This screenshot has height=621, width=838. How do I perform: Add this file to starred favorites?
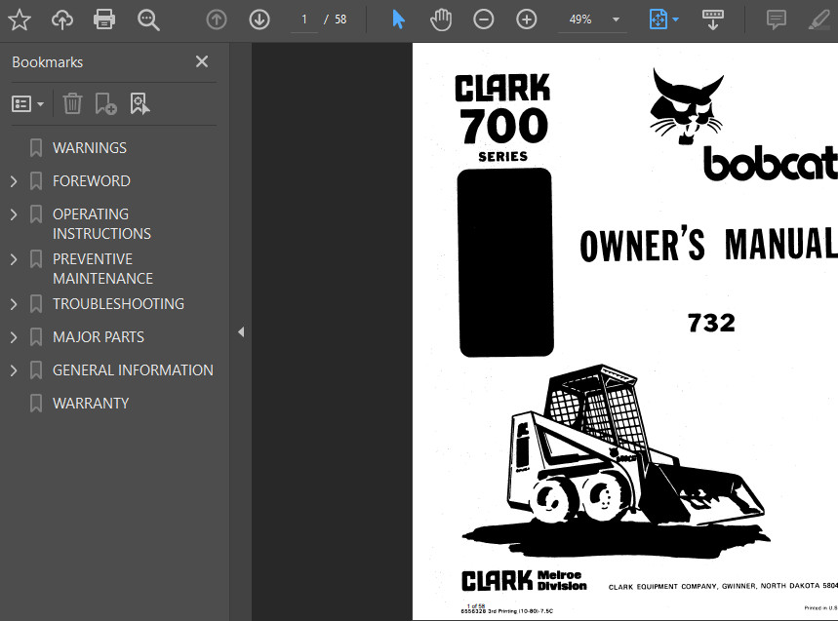point(20,19)
